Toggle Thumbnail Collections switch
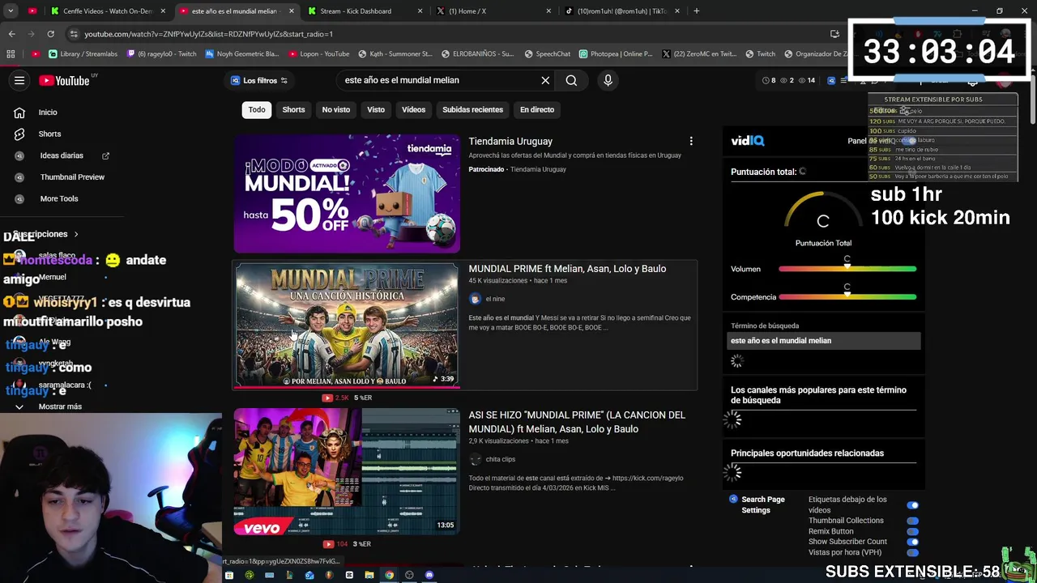Viewport: 1037px width, 583px height. 913,521
